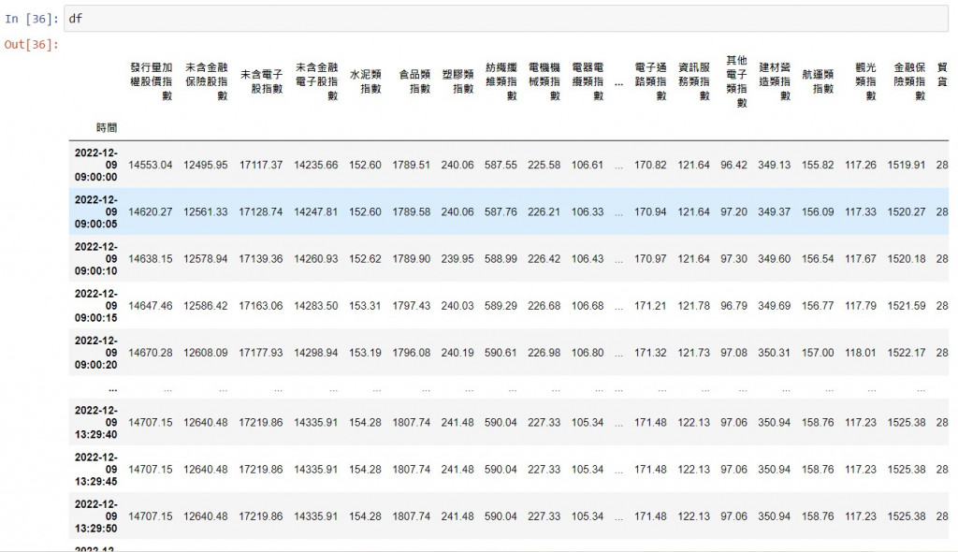This screenshot has height=552, width=958.
Task: Click the cell value 1789.90
Action: pos(412,259)
